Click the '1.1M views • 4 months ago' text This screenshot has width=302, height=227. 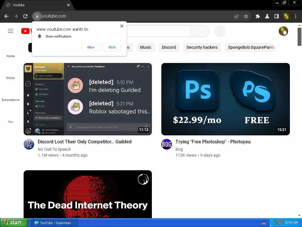63,155
